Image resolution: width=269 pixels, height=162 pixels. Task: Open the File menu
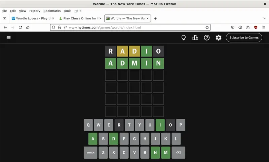coord(4,11)
